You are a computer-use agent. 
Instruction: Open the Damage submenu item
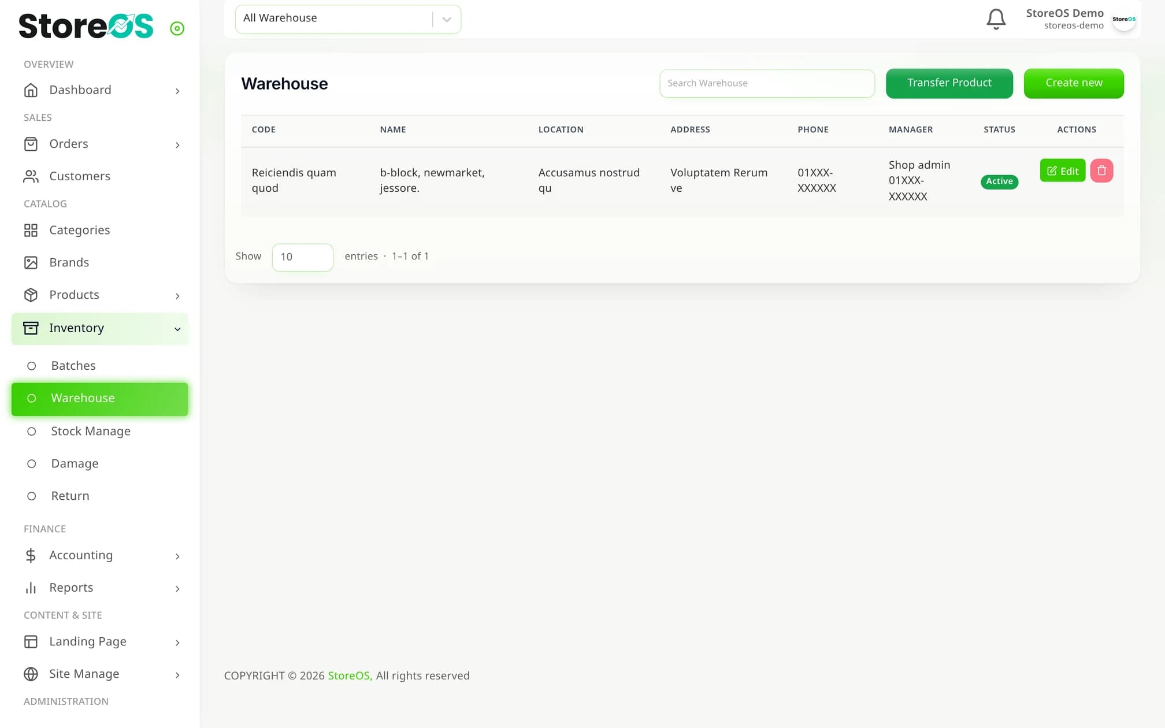pyautogui.click(x=99, y=464)
